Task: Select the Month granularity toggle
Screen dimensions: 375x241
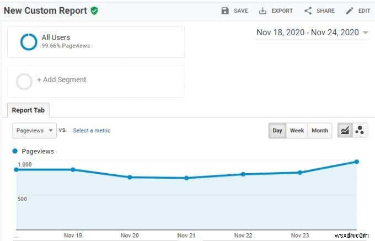Action: [x=320, y=131]
